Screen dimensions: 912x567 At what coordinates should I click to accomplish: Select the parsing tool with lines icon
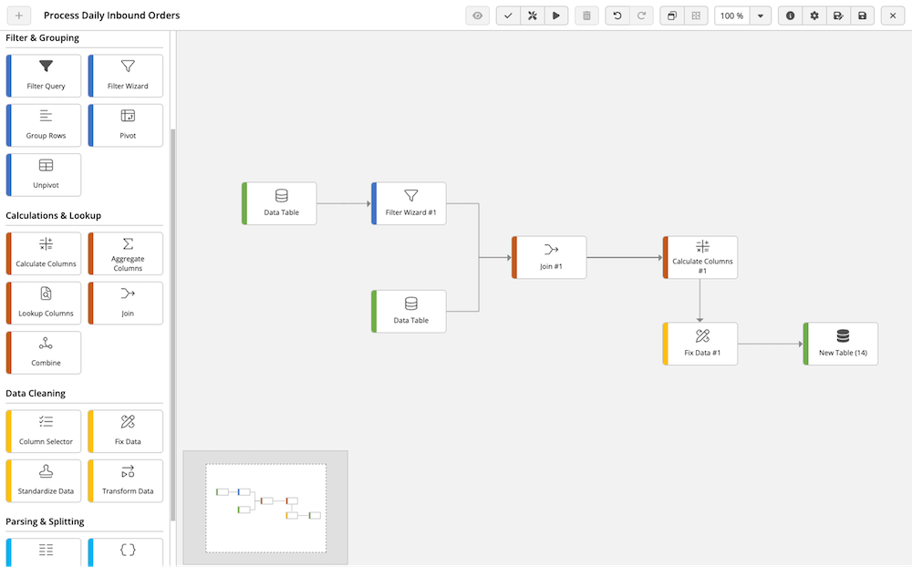pyautogui.click(x=44, y=552)
